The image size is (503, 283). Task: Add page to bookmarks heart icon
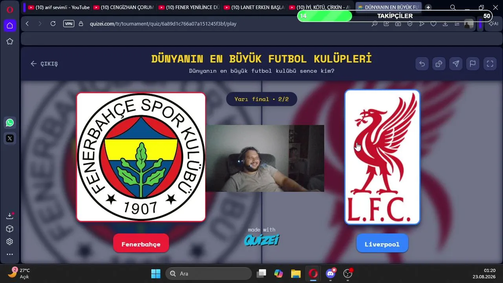pyautogui.click(x=433, y=24)
